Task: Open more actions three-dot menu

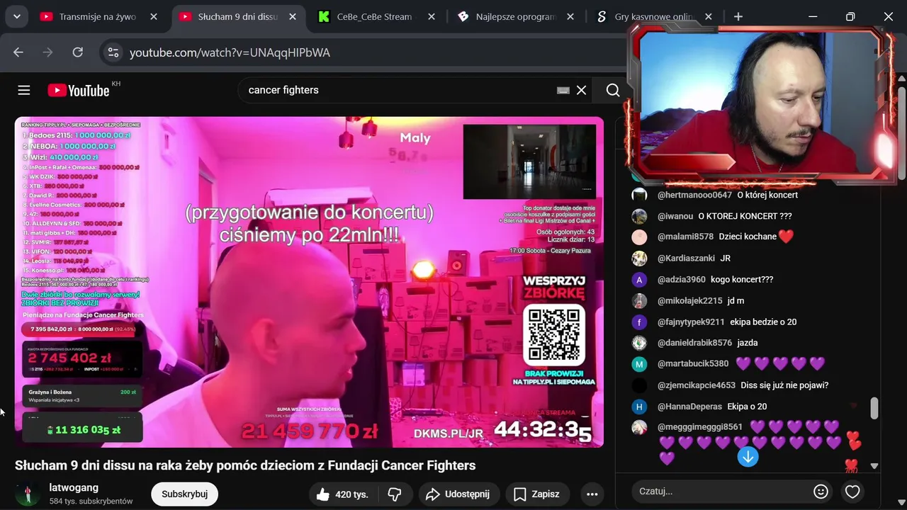Action: (592, 494)
